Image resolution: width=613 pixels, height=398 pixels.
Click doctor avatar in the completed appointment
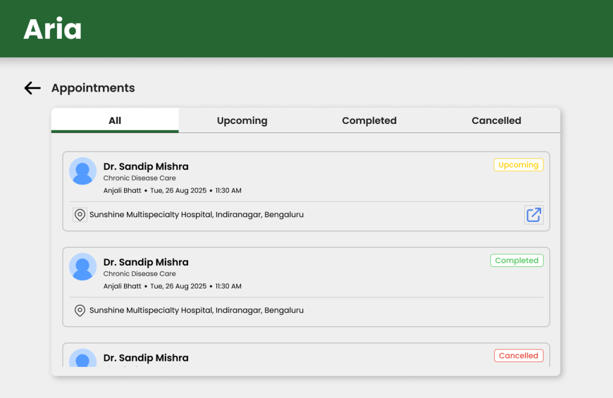pyautogui.click(x=83, y=267)
